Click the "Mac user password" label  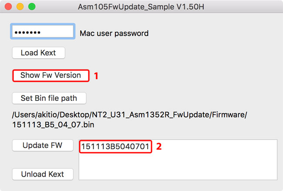coord(114,33)
